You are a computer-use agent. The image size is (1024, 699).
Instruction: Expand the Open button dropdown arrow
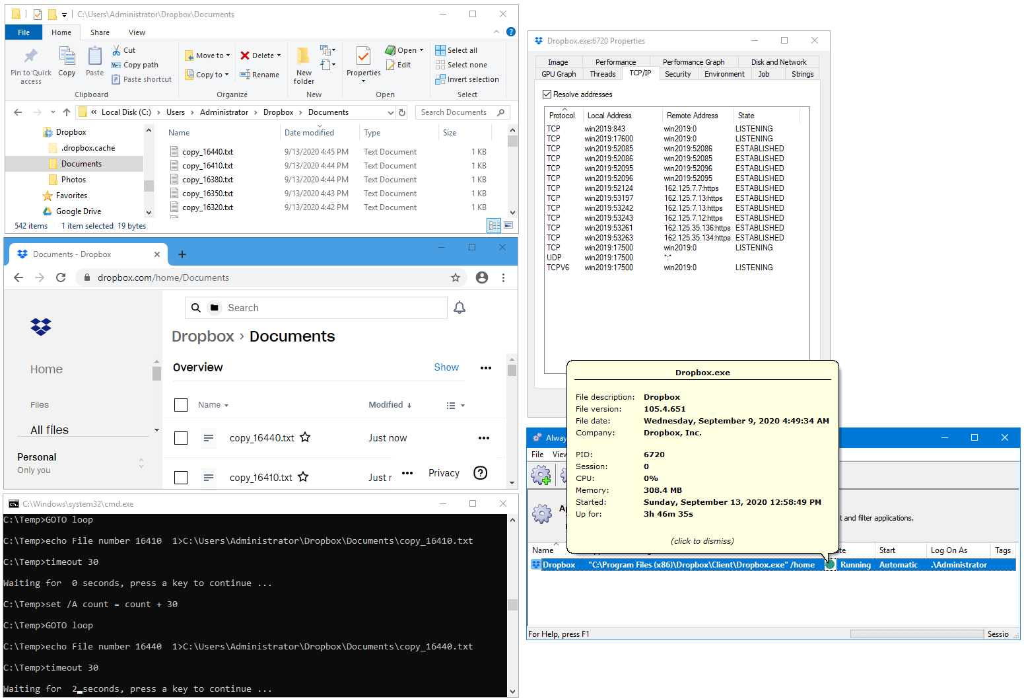(421, 50)
